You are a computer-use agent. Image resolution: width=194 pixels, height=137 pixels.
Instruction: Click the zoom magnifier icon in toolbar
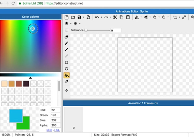coord(192,17)
